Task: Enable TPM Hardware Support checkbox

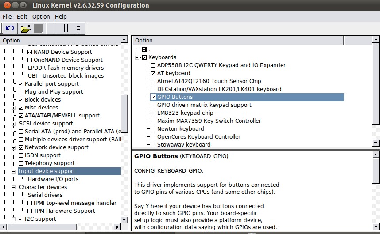Action: [x=30, y=211]
